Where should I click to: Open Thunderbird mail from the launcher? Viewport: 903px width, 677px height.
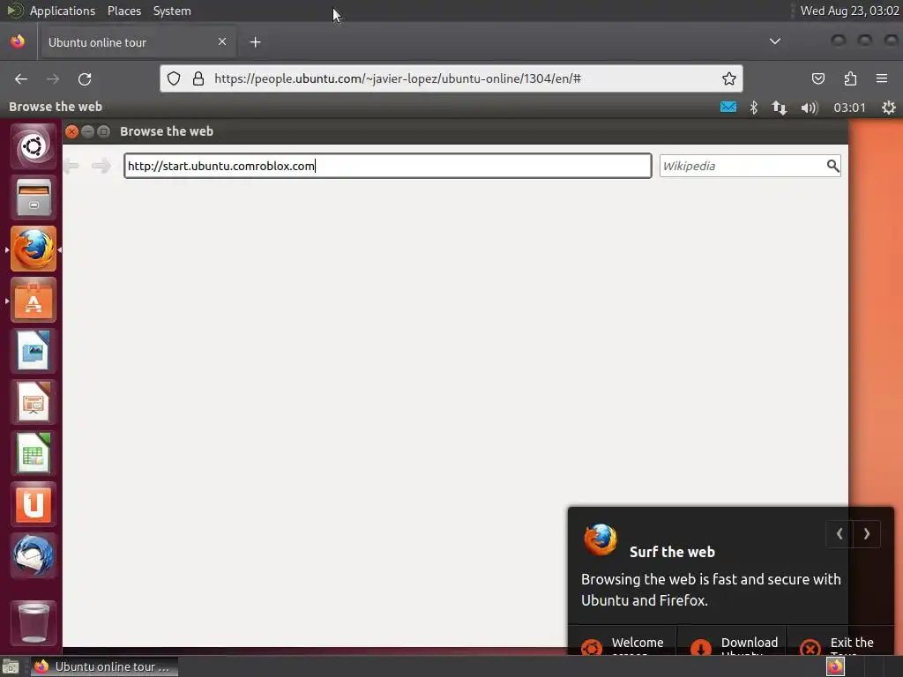[34, 555]
